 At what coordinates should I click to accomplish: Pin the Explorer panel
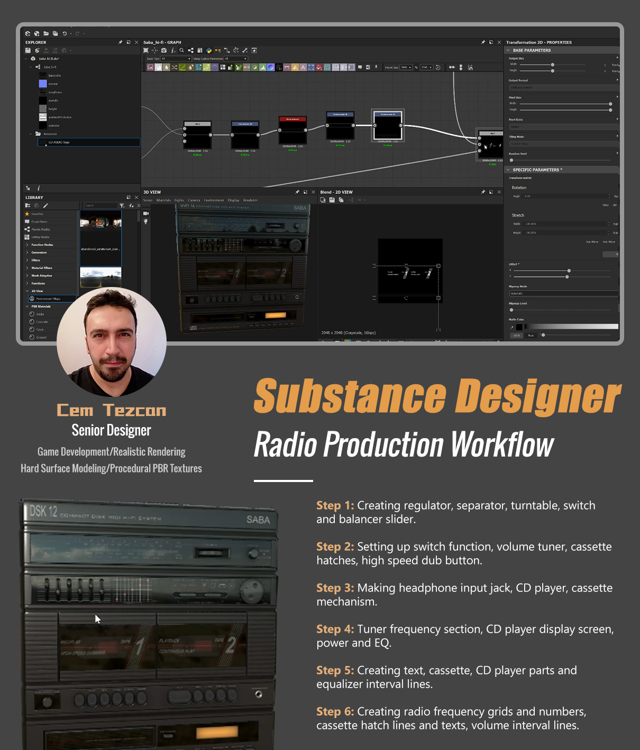tap(120, 42)
